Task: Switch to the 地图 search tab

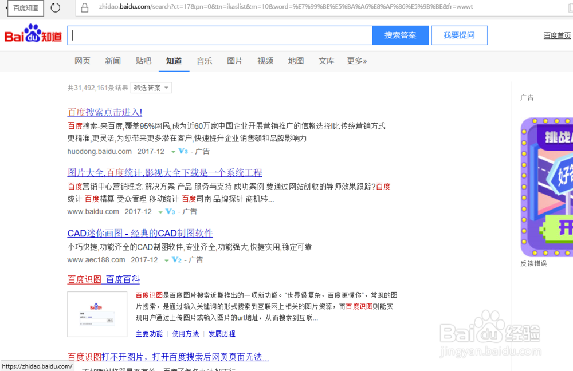Action: (296, 61)
